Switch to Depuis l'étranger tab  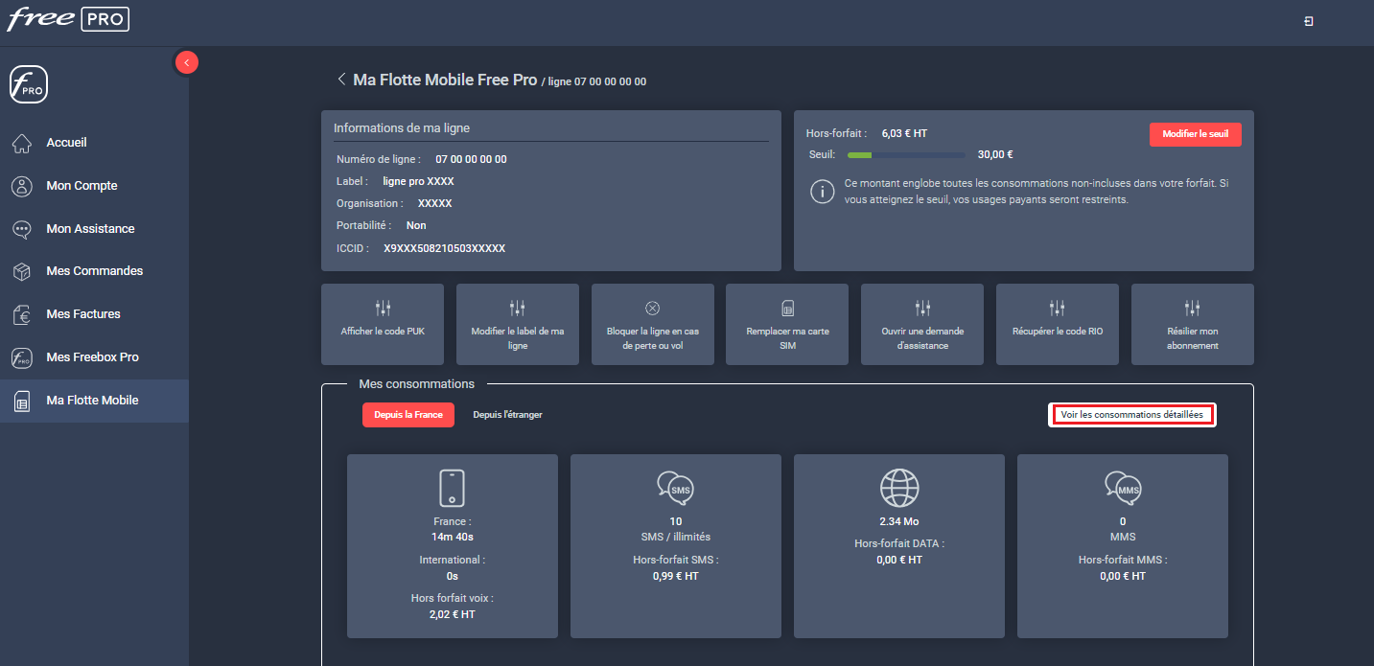coord(507,415)
